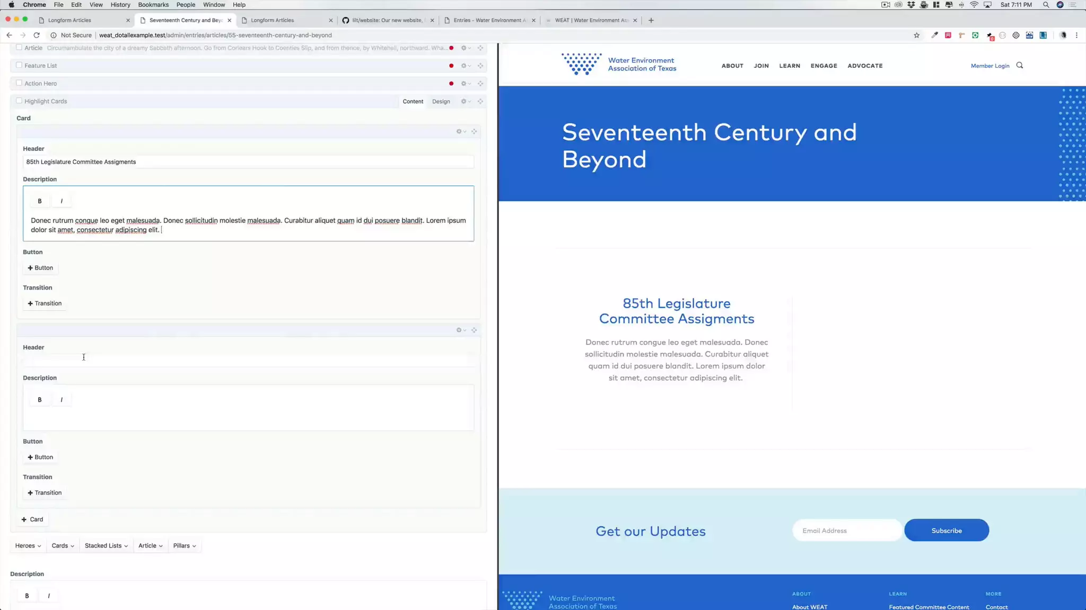
Task: Add a new card with + Card button
Action: pyautogui.click(x=32, y=519)
